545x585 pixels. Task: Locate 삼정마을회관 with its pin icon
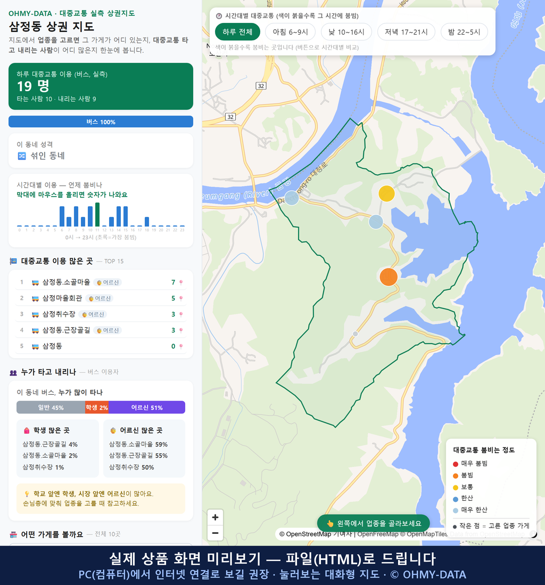click(181, 298)
